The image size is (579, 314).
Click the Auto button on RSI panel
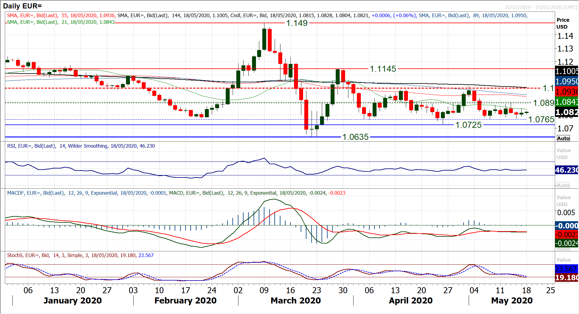pos(563,185)
